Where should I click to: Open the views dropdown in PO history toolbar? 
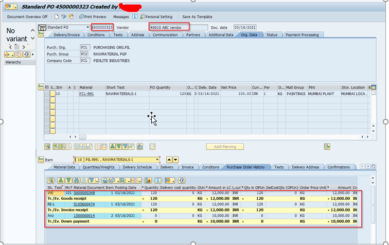coord(114,181)
